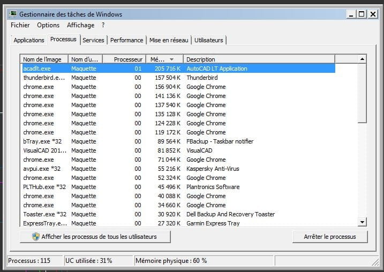Select the Toaster.exe *32 process

pos(179,214)
